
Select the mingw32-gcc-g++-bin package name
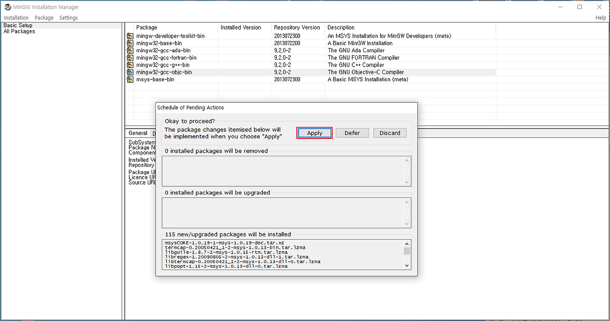[x=163, y=65]
